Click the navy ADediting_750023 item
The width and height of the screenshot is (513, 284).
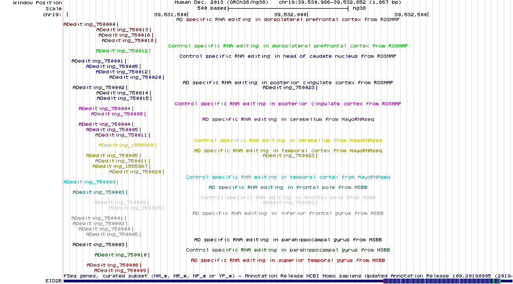pyautogui.click(x=290, y=87)
